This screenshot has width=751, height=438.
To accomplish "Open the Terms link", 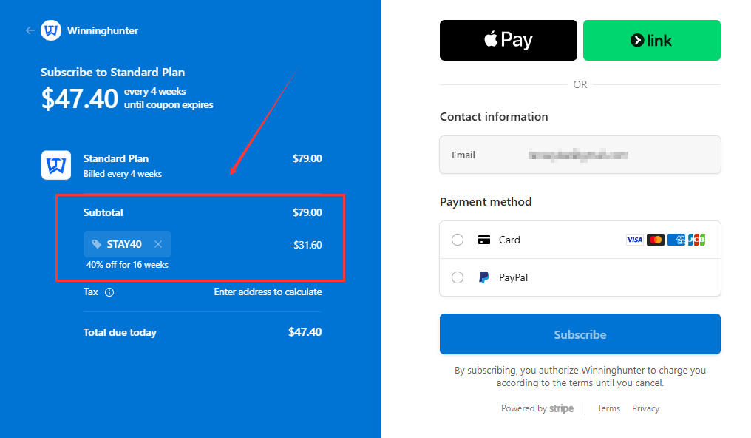I will [608, 408].
